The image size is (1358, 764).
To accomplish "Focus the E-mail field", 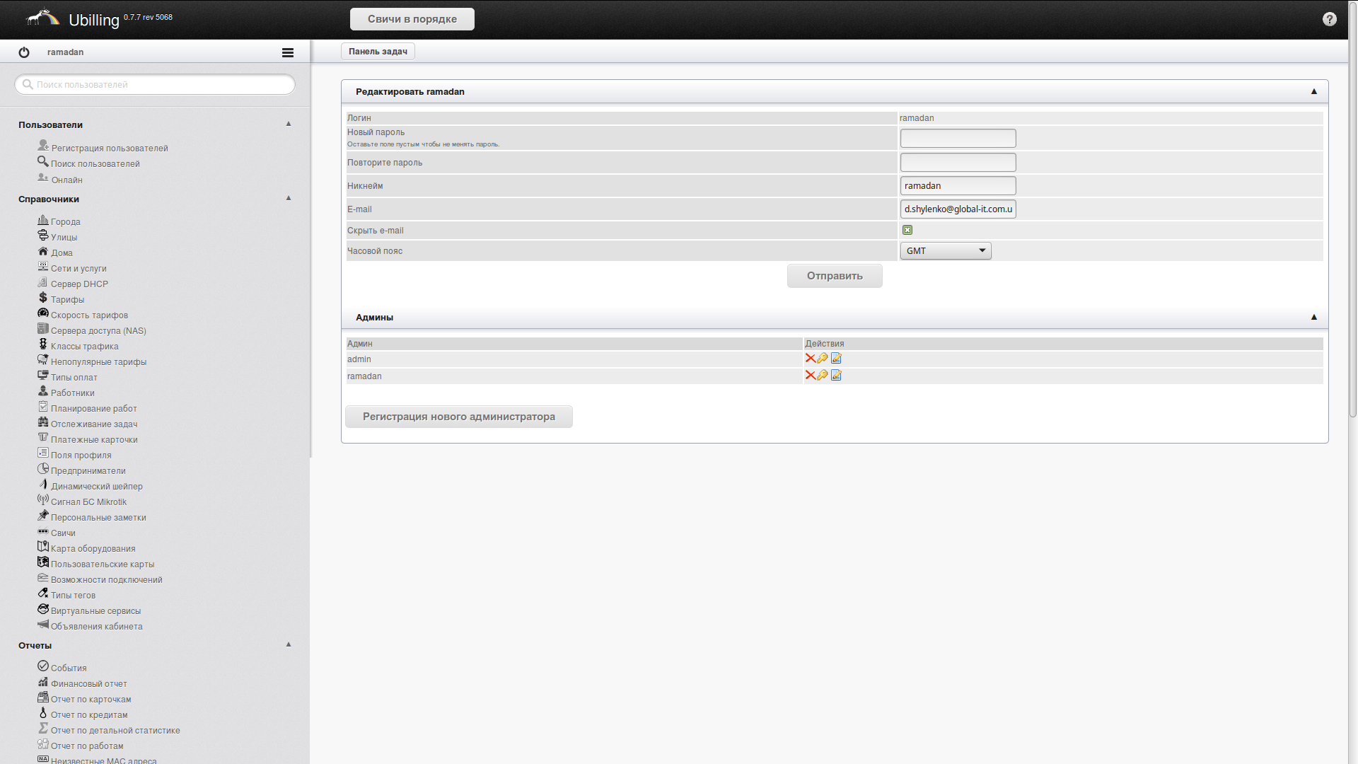I will click(x=958, y=209).
